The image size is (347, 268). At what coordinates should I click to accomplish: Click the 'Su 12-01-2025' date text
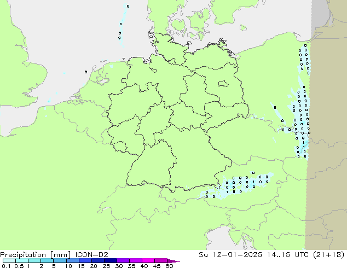coord(230,254)
